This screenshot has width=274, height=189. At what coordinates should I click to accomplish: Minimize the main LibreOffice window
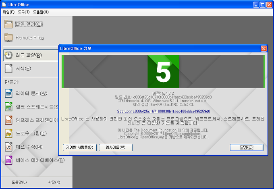256,4
